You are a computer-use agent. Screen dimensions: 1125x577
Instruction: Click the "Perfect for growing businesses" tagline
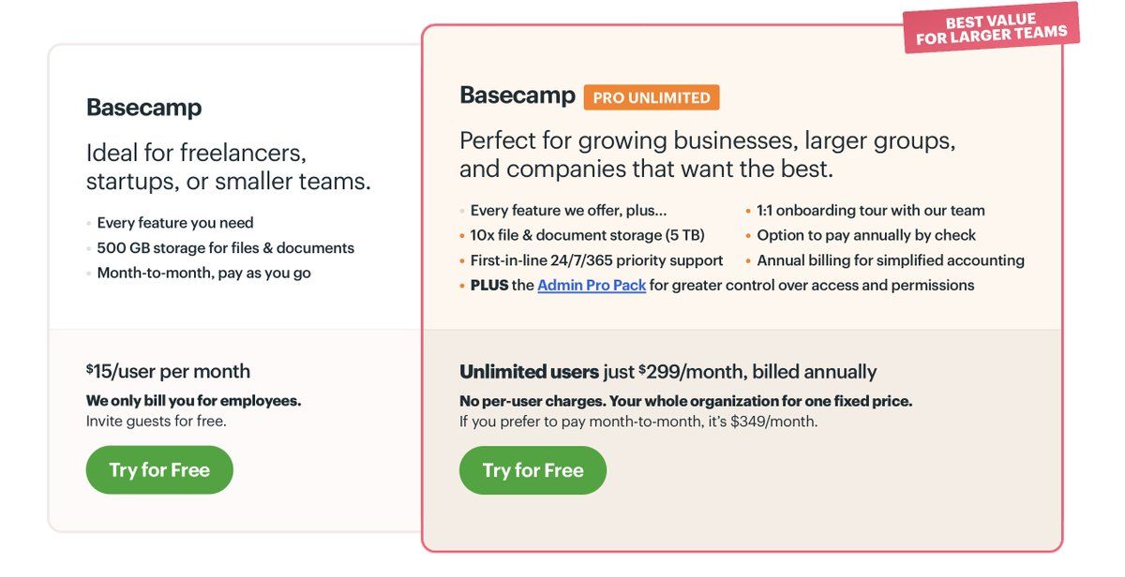click(x=707, y=155)
